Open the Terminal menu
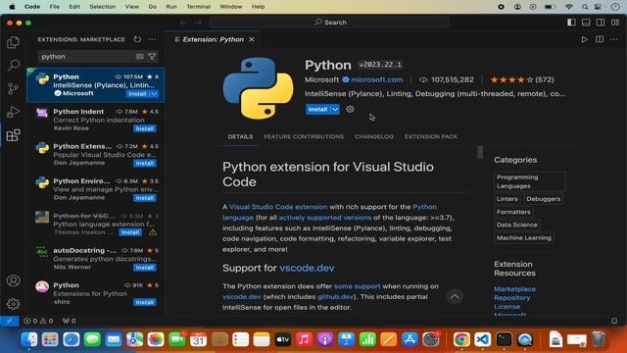The width and height of the screenshot is (627, 353). [198, 7]
